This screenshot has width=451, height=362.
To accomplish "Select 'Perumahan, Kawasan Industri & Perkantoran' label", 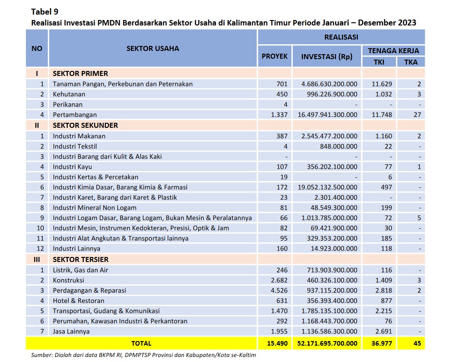I will (x=120, y=321).
